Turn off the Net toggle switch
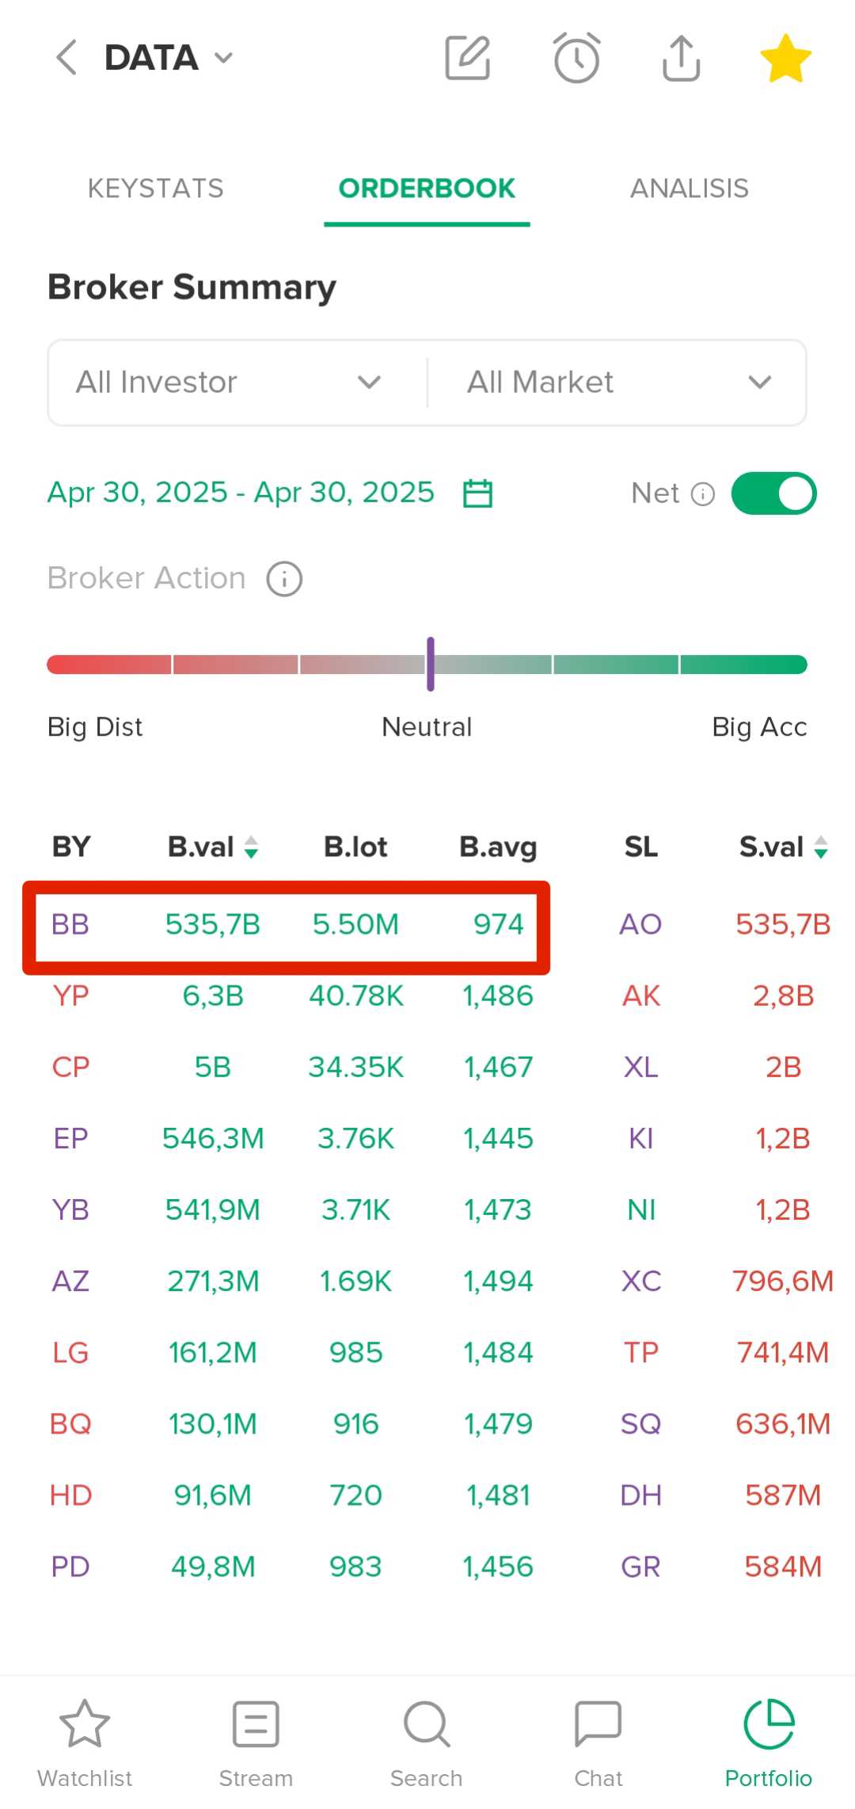855x1809 pixels. [x=773, y=493]
